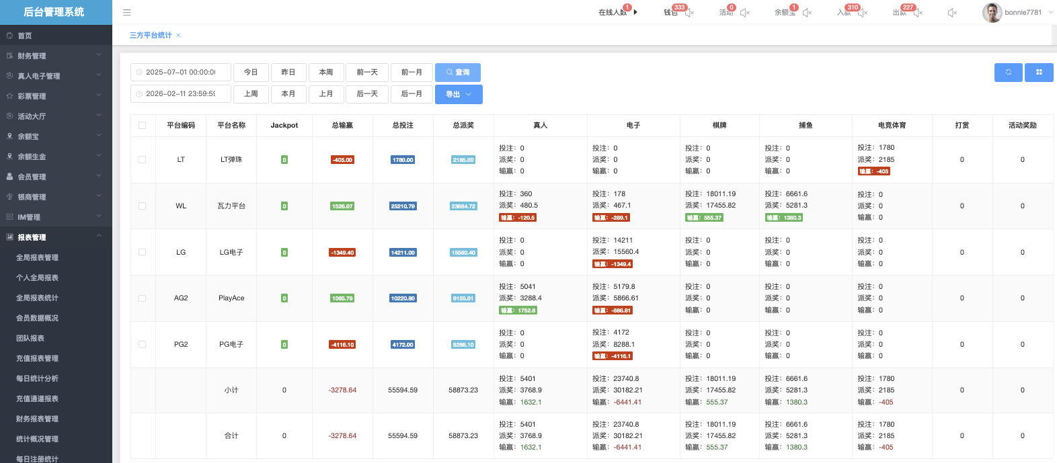This screenshot has width=1057, height=463.
Task: Tick the checkbox for the LT row
Action: coord(142,160)
